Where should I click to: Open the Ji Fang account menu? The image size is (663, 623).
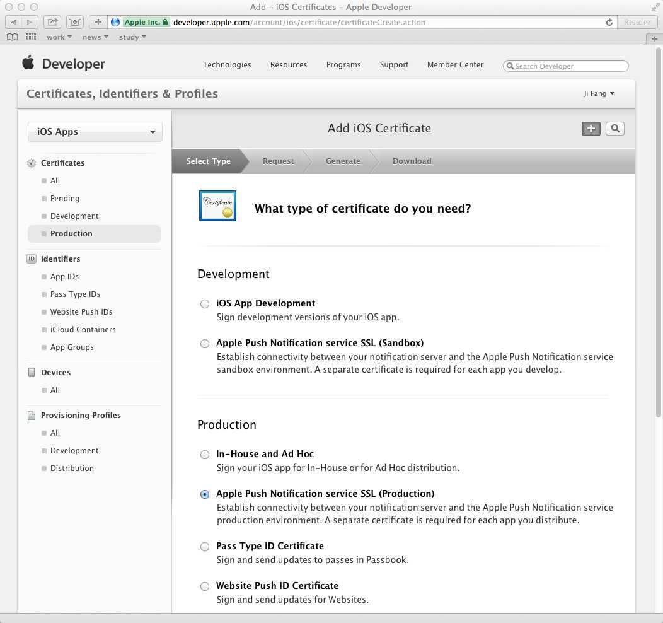point(599,93)
